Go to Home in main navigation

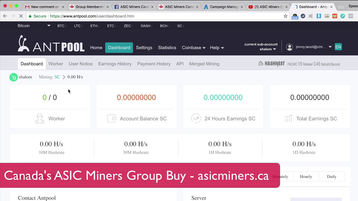[x=96, y=48]
